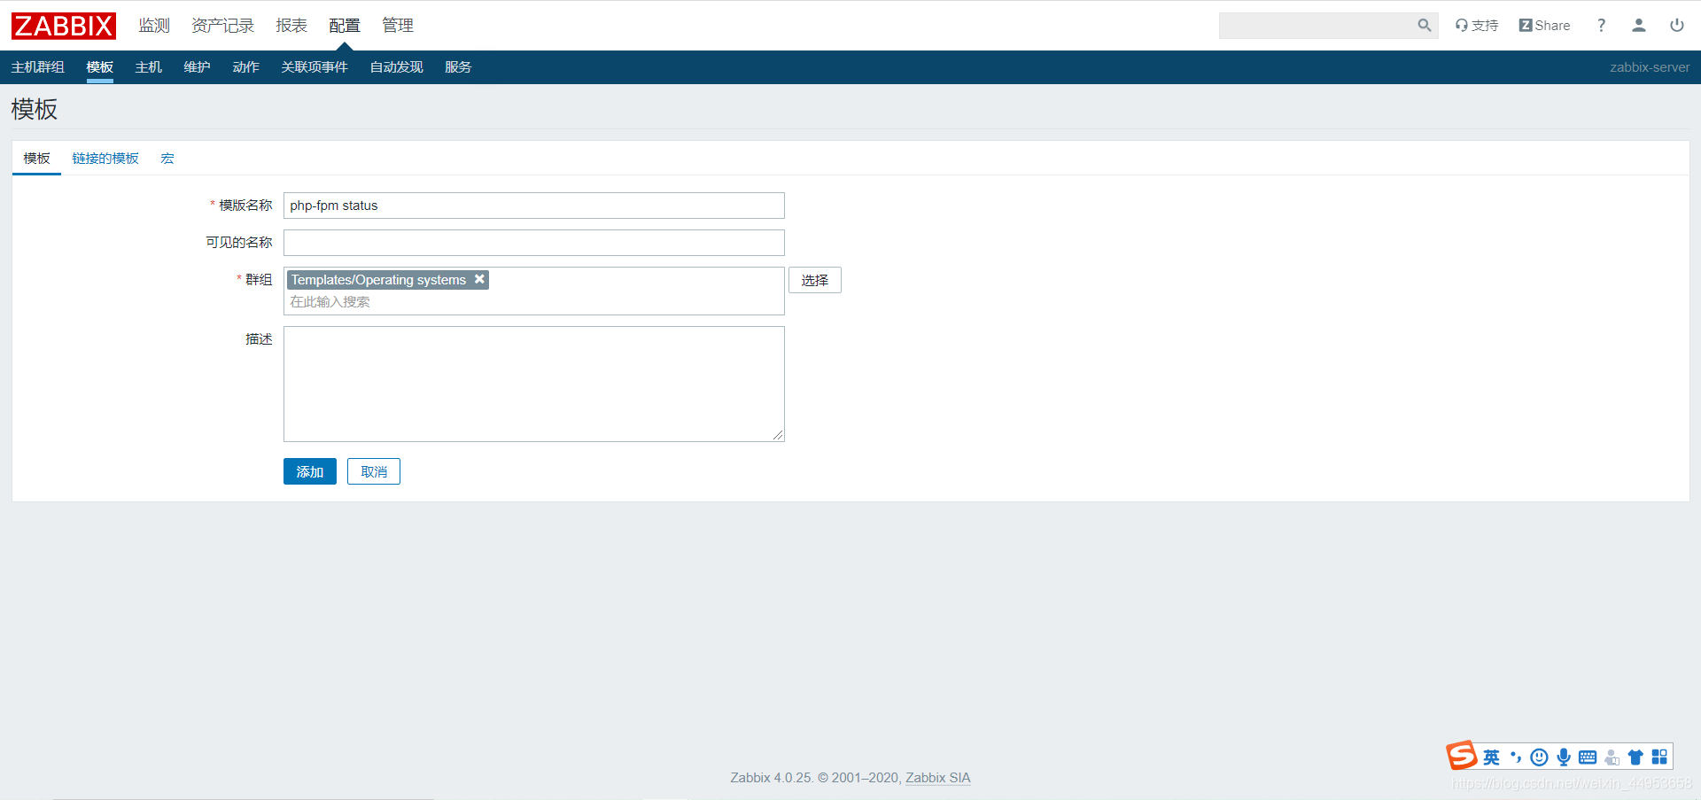1701x800 pixels.
Task: Click the ZABBIX logo
Action: click(64, 26)
